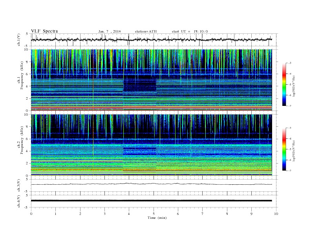Click time axis tick label "6"
The height and width of the screenshot is (240, 311).
[178, 214]
